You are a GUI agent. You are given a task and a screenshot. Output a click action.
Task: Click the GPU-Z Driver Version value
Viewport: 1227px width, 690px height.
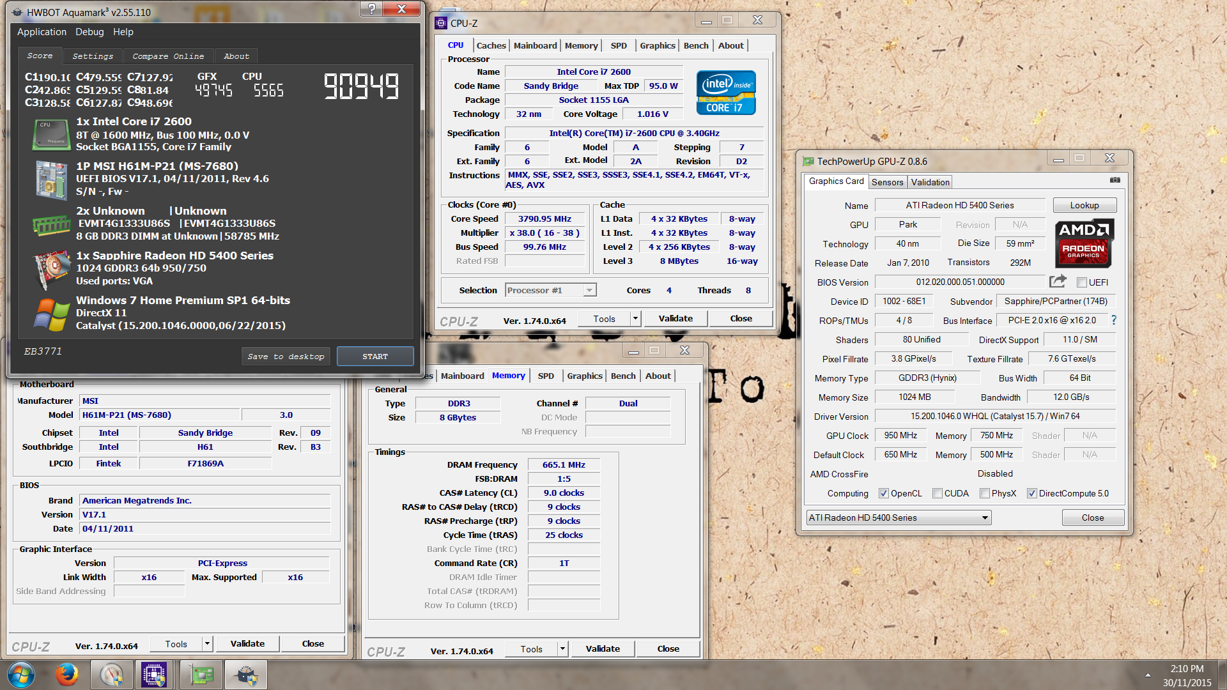click(995, 416)
